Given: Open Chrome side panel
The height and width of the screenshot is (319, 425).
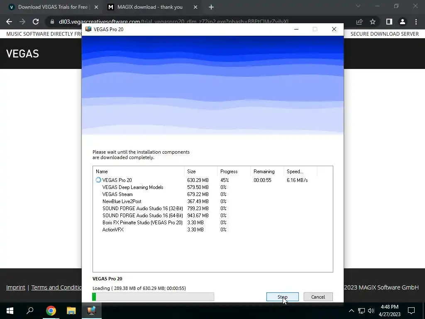Looking at the screenshot, I should coord(389,22).
